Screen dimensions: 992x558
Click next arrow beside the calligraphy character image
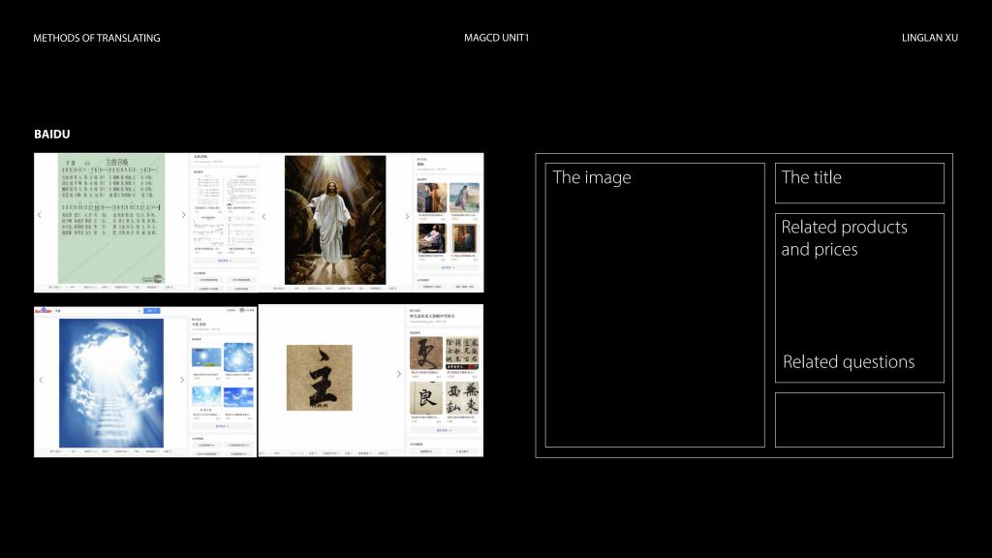pyautogui.click(x=398, y=374)
